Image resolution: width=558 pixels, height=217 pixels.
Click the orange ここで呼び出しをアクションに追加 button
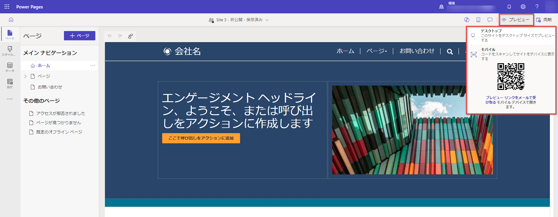click(x=201, y=138)
